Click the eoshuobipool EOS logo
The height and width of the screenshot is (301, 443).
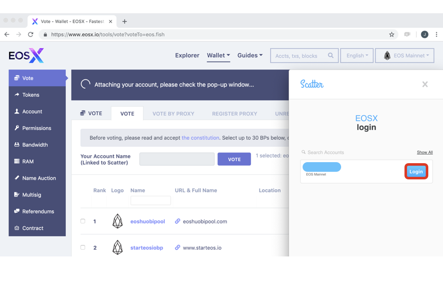click(x=118, y=221)
